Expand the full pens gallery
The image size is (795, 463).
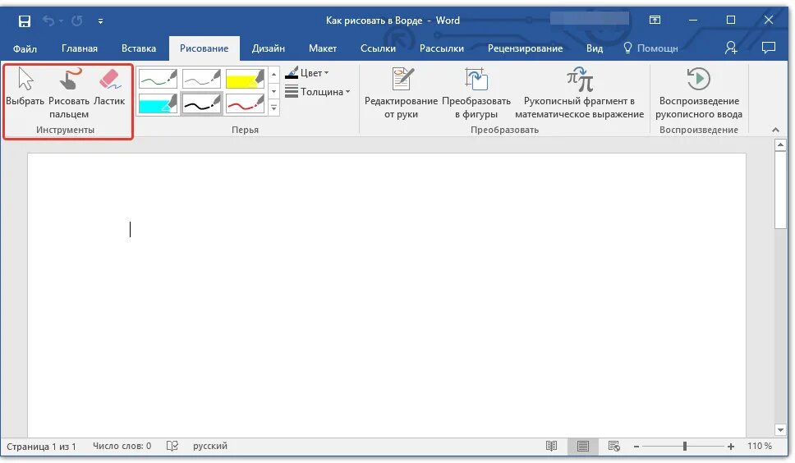point(273,108)
